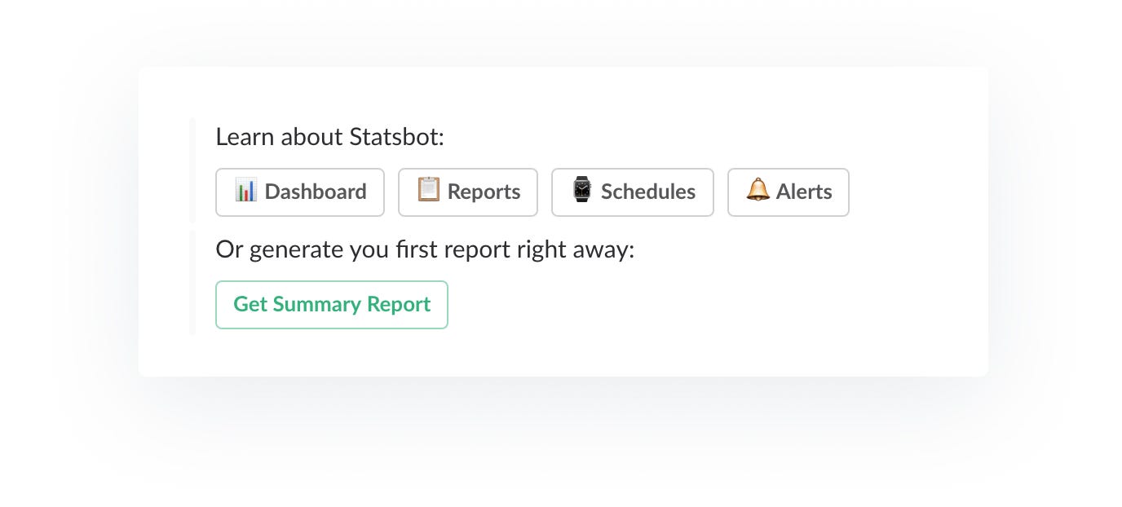Viewport: 1122px width, 507px height.
Task: View the Schedules information
Action: (x=633, y=192)
